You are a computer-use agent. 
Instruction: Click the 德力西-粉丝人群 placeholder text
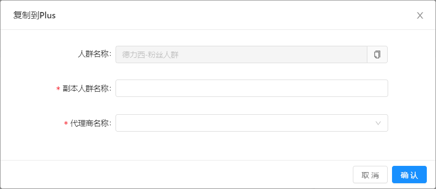click(x=150, y=54)
